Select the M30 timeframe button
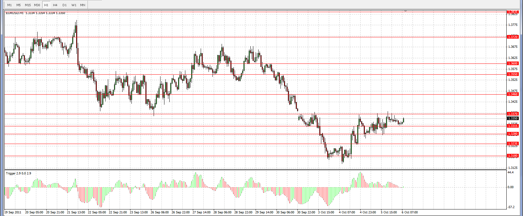This screenshot has height=216, width=523. (37, 5)
